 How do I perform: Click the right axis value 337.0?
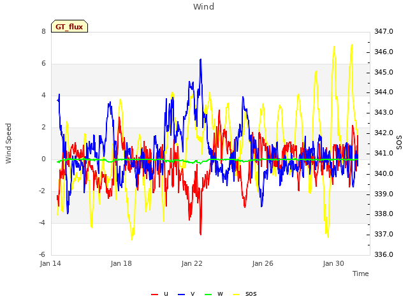384,235
